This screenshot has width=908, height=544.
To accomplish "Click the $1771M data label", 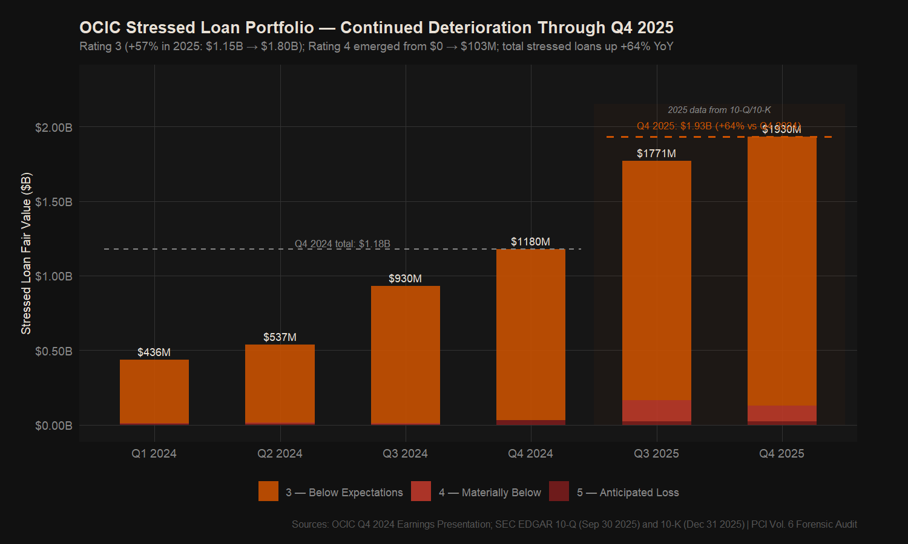I will pyautogui.click(x=656, y=154).
